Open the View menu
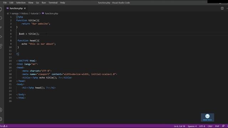Image resolution: width=228 pixels, height=128 pixels. 31,2
